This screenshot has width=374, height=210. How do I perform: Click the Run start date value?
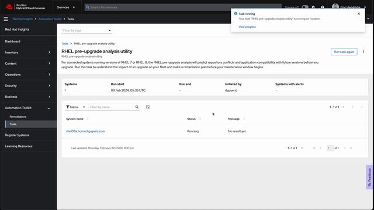tap(128, 90)
